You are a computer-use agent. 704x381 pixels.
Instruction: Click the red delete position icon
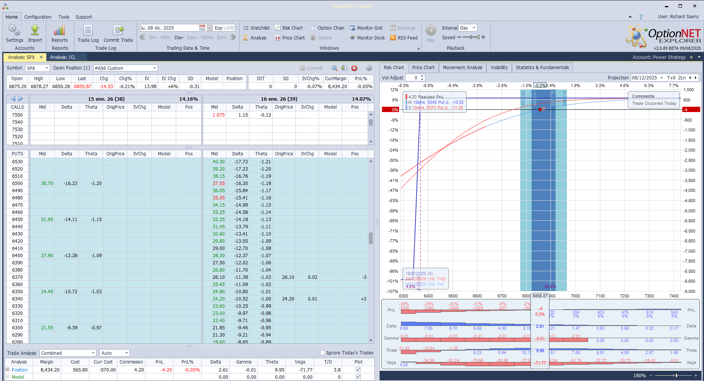tap(354, 68)
